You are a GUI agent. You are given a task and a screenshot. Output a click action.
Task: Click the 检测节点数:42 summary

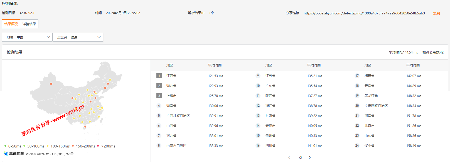click(433, 52)
